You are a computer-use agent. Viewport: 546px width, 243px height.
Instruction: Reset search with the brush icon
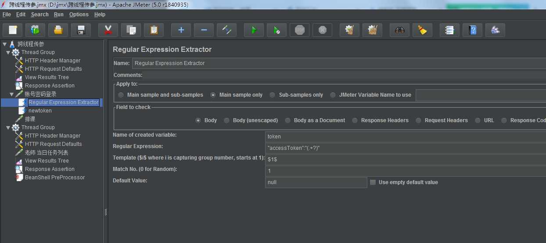pos(422,30)
